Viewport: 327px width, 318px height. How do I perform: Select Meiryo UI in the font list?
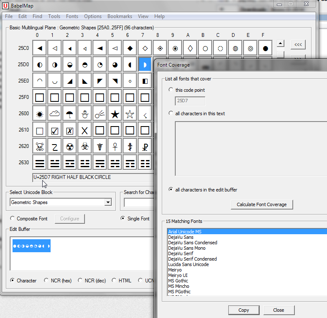pos(247,275)
